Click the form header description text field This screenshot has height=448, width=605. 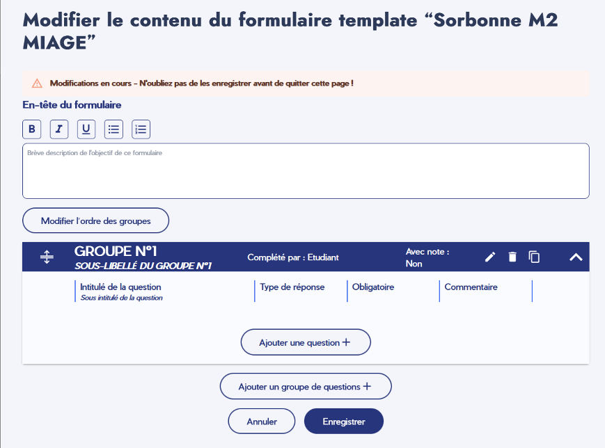coord(306,171)
